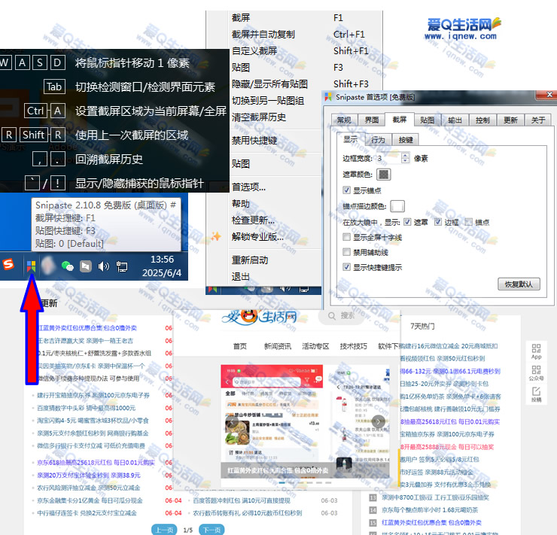Open the blurred avatar tray icon
Screen dimensions: 557x535
(x=49, y=266)
